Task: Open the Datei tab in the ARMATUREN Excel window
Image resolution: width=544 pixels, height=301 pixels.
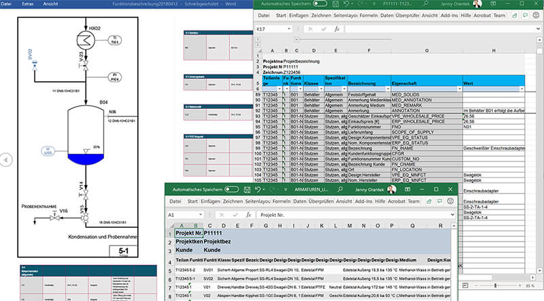Action: point(175,201)
